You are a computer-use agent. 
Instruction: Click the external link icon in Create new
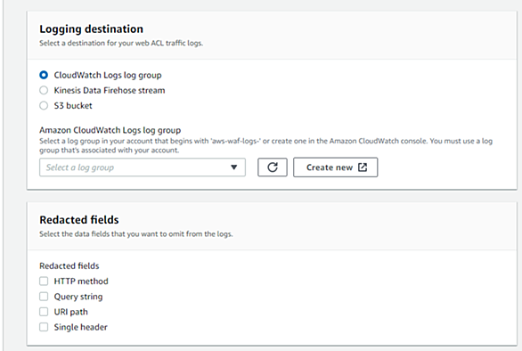363,167
